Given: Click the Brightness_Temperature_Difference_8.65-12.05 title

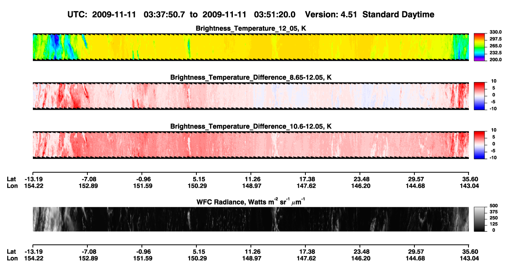Looking at the screenshot, I should (x=251, y=77).
